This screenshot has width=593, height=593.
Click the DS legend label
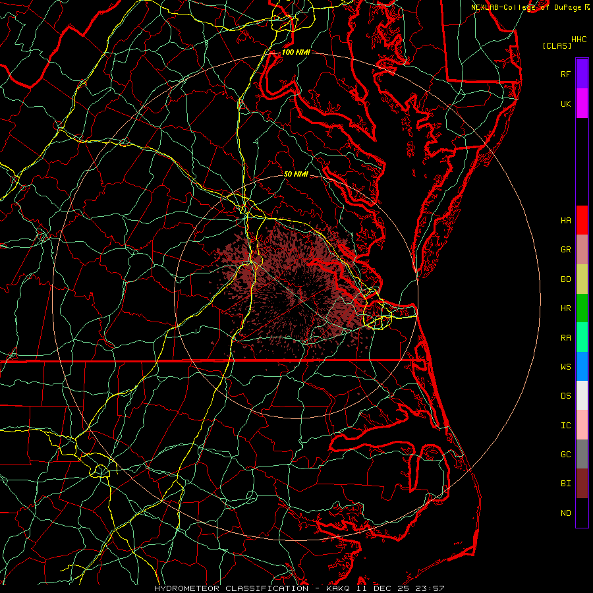[565, 396]
